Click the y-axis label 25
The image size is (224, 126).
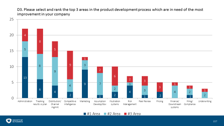pos(12,19)
